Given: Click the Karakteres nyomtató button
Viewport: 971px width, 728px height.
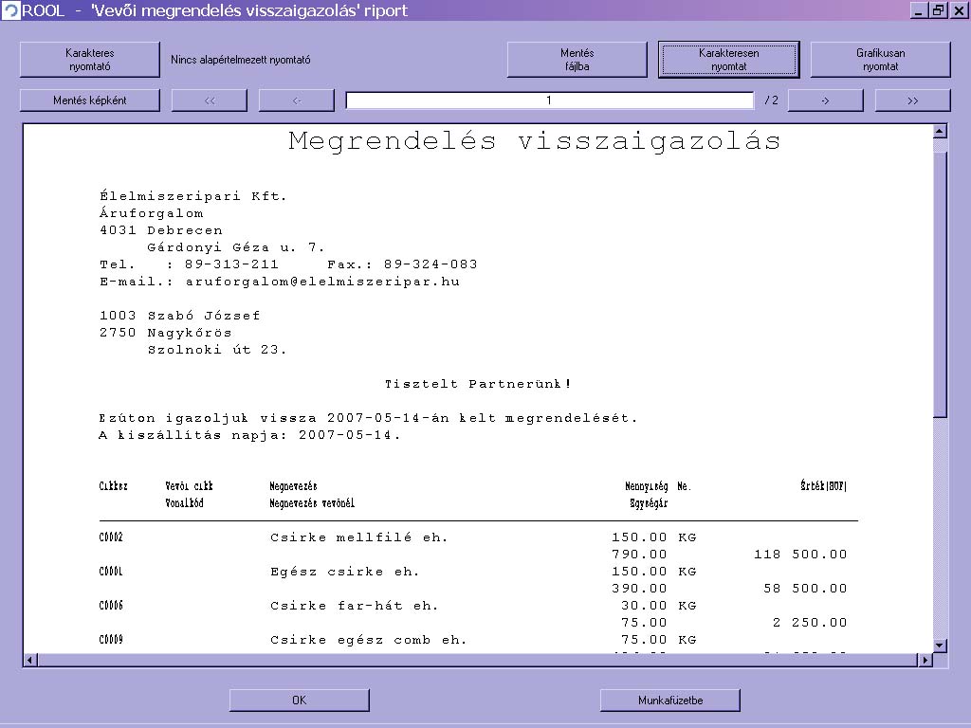Looking at the screenshot, I should click(x=90, y=60).
